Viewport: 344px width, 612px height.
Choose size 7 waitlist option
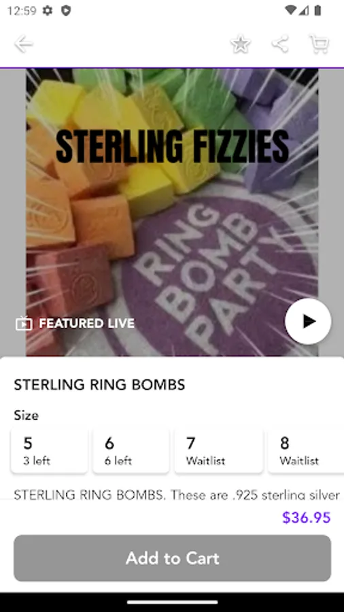(x=219, y=451)
